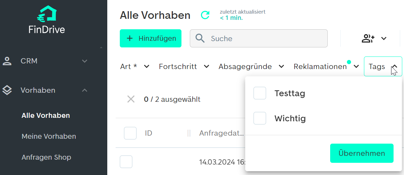This screenshot has width=404, height=175.
Task: Open Meine Vorhaben in sidebar
Action: click(x=49, y=136)
